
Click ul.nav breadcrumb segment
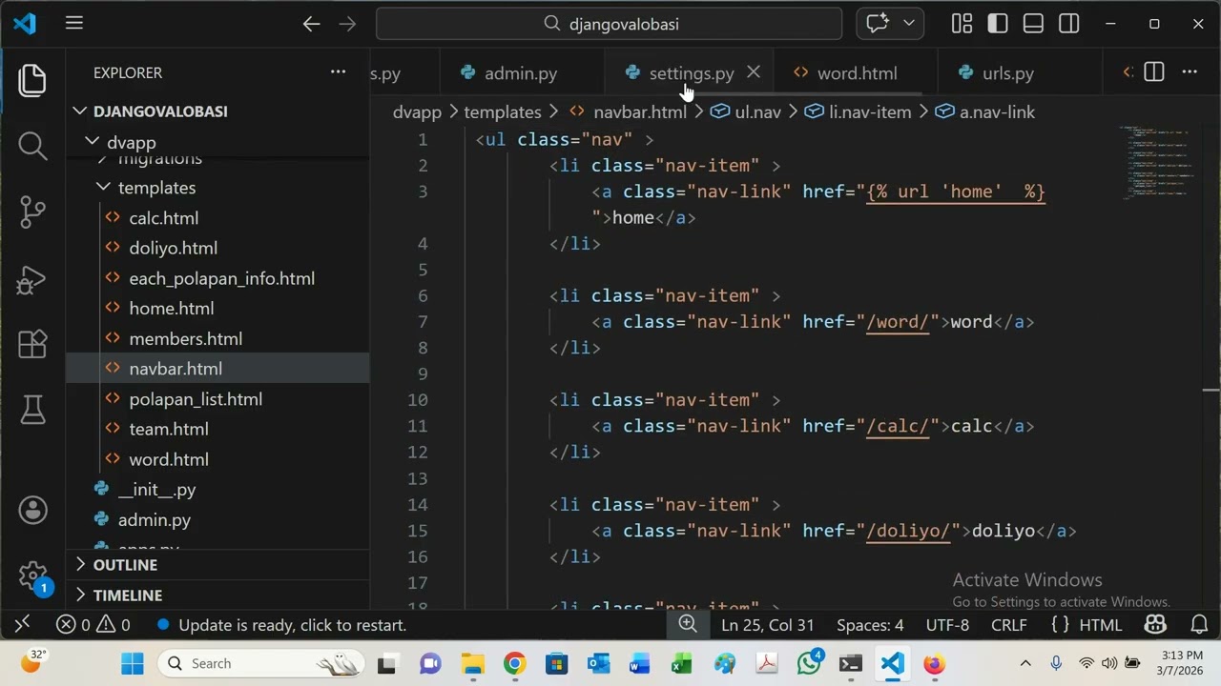point(746,112)
